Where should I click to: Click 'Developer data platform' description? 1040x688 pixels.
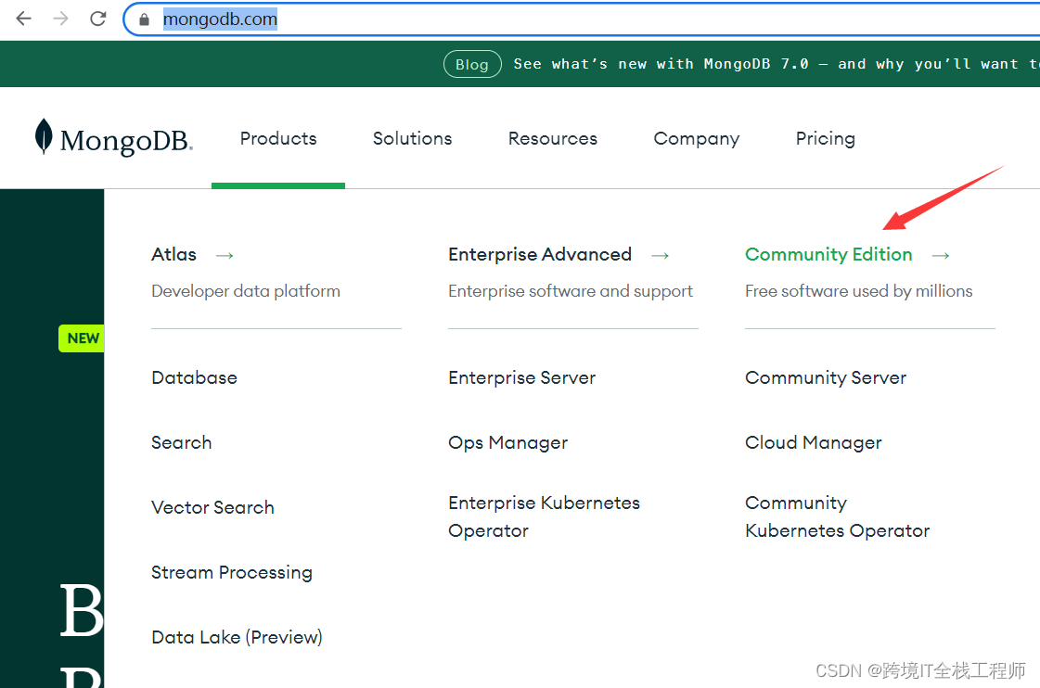246,291
